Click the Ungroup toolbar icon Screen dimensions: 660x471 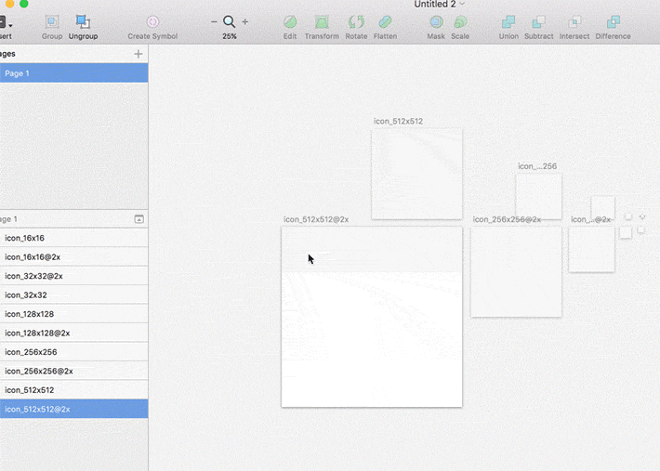[x=83, y=22]
